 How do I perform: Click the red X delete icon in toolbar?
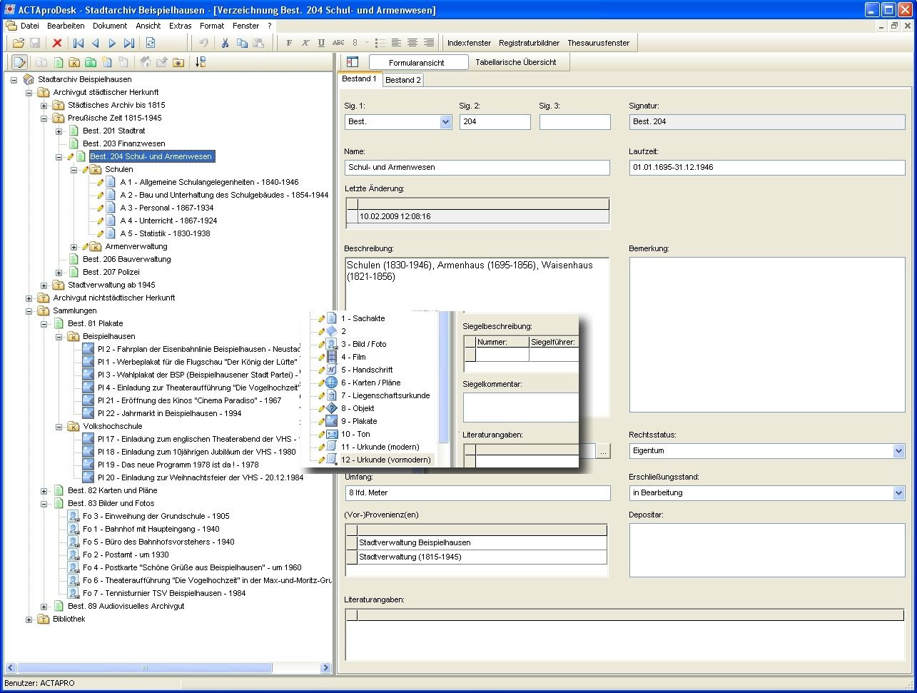[x=57, y=43]
